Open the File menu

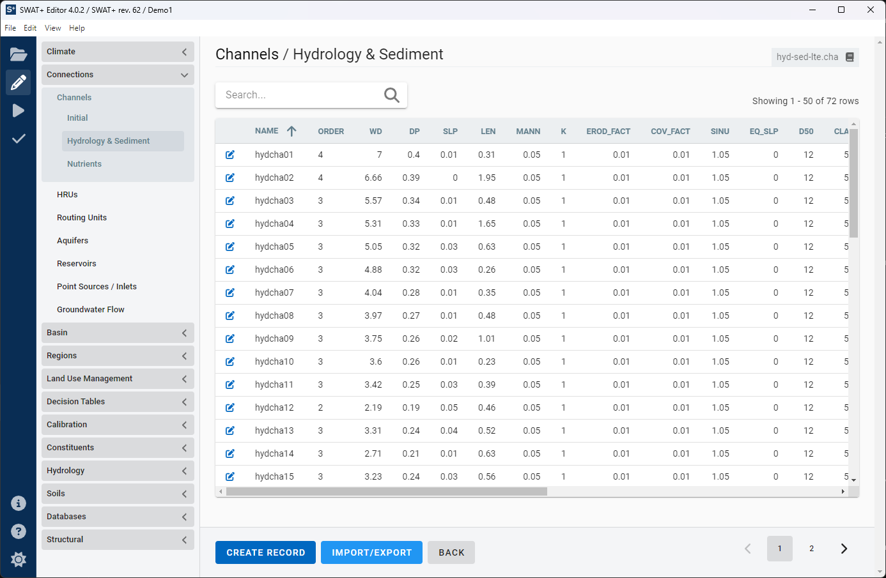(x=10, y=28)
